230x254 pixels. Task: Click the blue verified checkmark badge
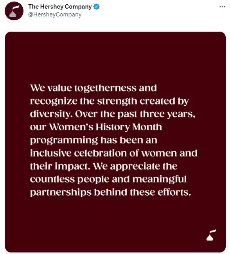(97, 7)
